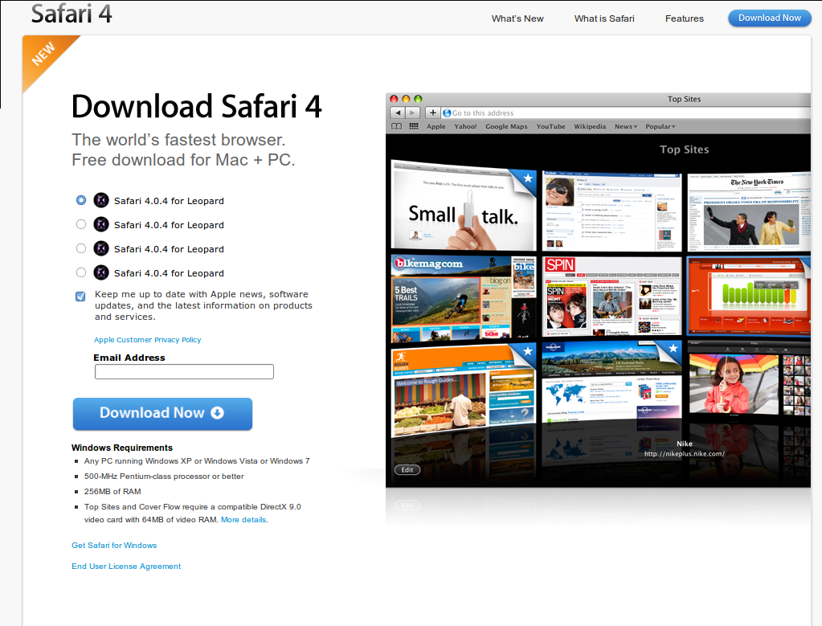Click the Back arrow in the pictured Safari window

click(398, 113)
